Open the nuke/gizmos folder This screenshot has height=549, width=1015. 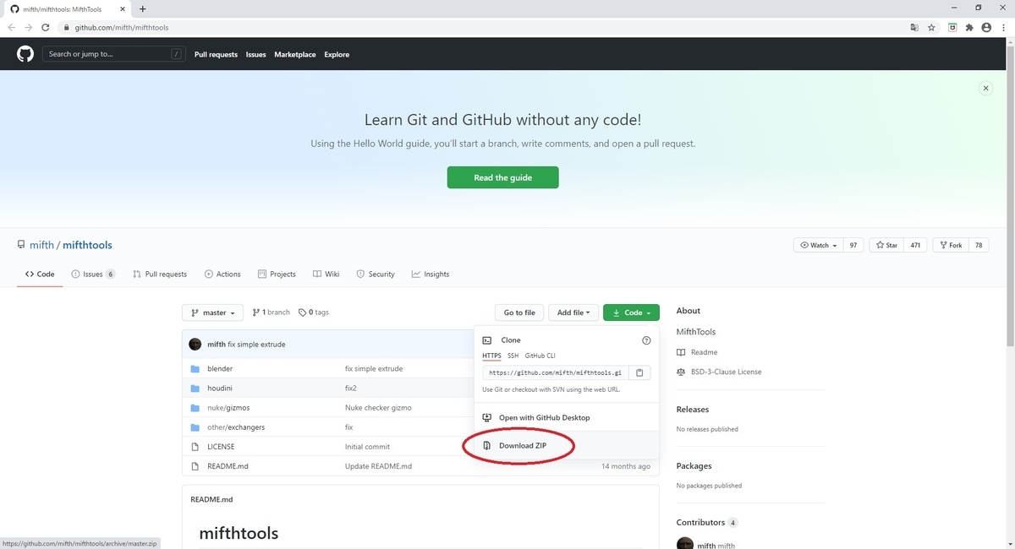point(227,408)
